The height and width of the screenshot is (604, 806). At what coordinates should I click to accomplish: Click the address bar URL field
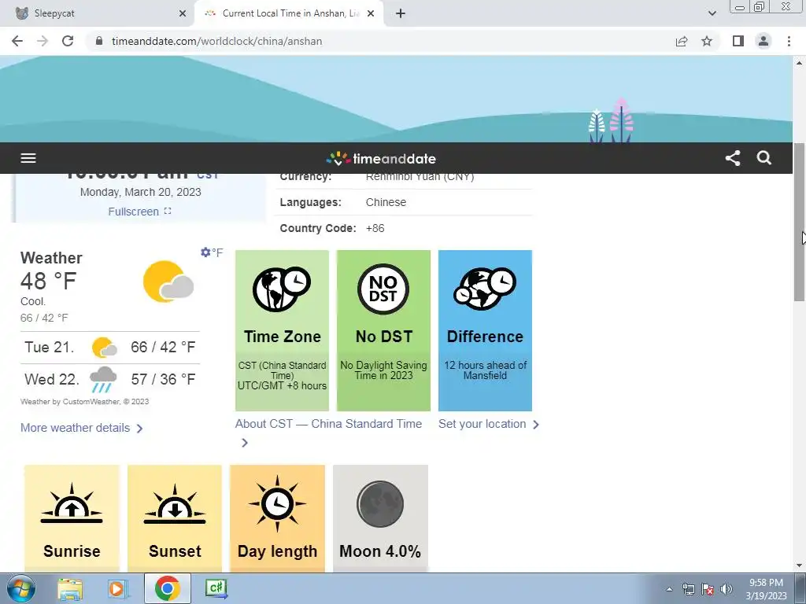380,41
